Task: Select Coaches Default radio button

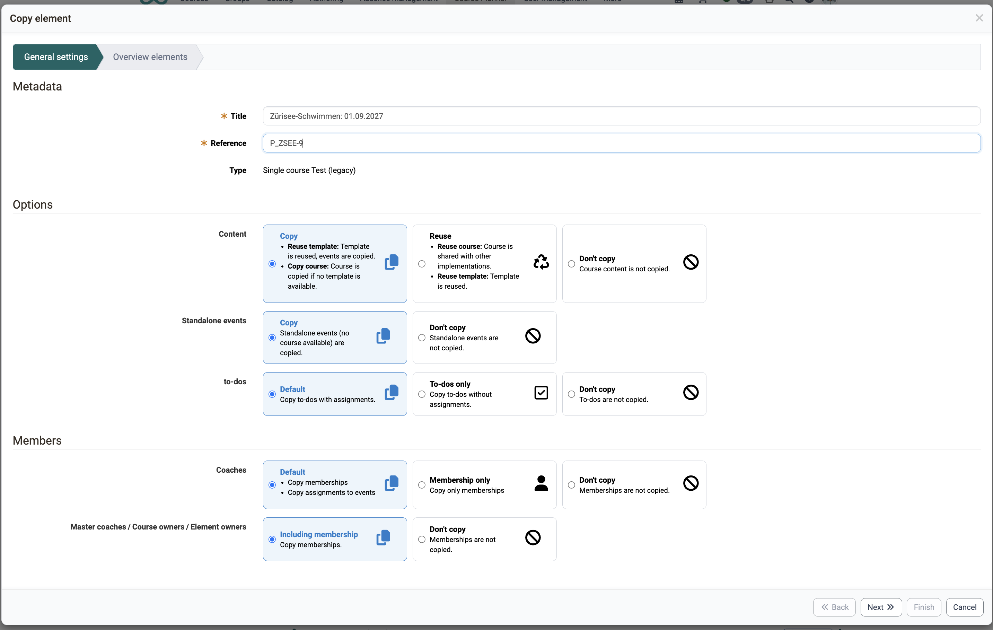Action: coord(272,485)
